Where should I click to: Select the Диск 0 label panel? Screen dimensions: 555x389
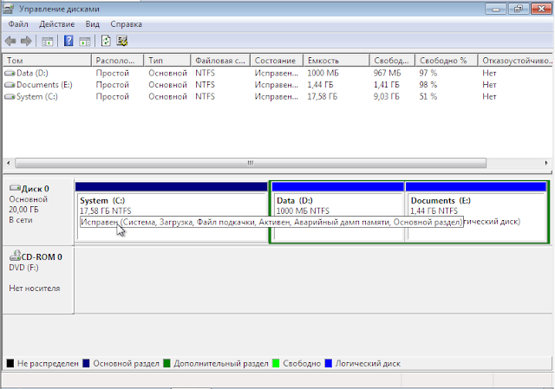click(x=38, y=211)
